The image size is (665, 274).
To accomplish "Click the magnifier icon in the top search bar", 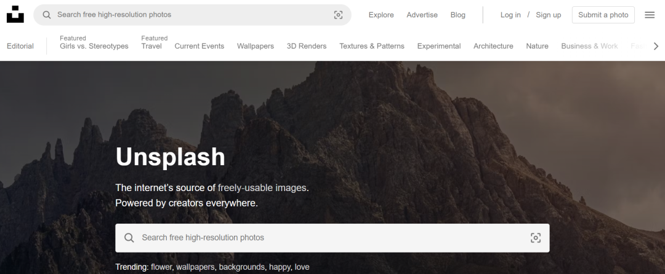I will pyautogui.click(x=47, y=15).
